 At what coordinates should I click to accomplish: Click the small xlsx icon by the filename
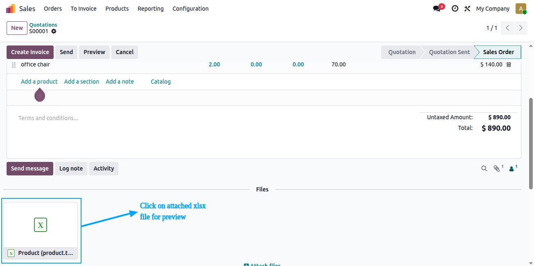(11, 253)
